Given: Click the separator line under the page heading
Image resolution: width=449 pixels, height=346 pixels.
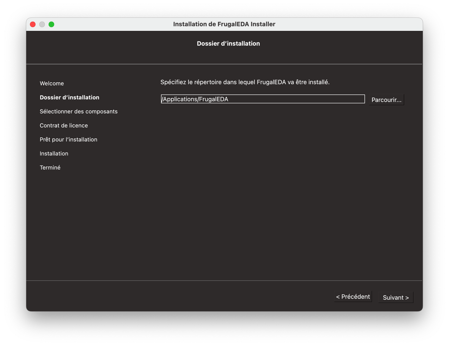Looking at the screenshot, I should (224, 64).
